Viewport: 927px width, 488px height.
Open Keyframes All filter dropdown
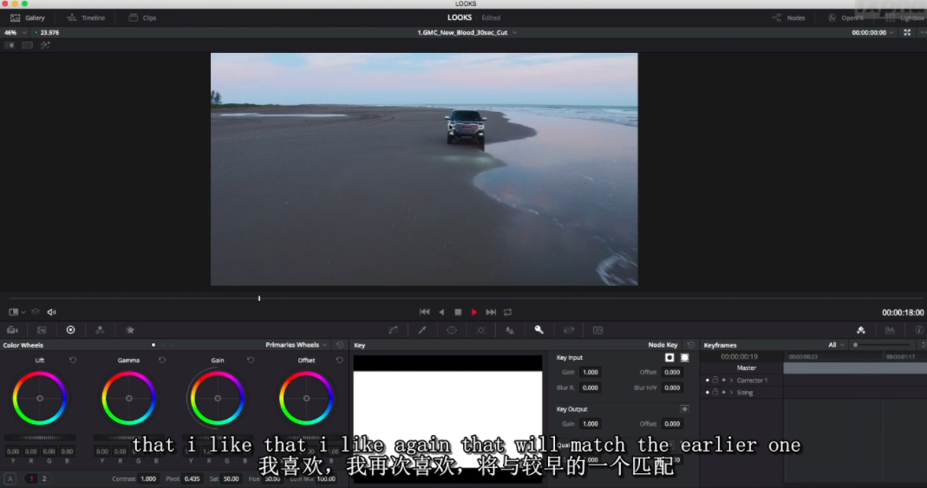click(836, 345)
